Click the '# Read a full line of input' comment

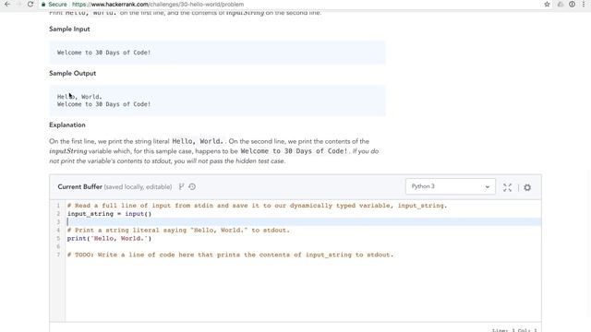[x=257, y=206]
